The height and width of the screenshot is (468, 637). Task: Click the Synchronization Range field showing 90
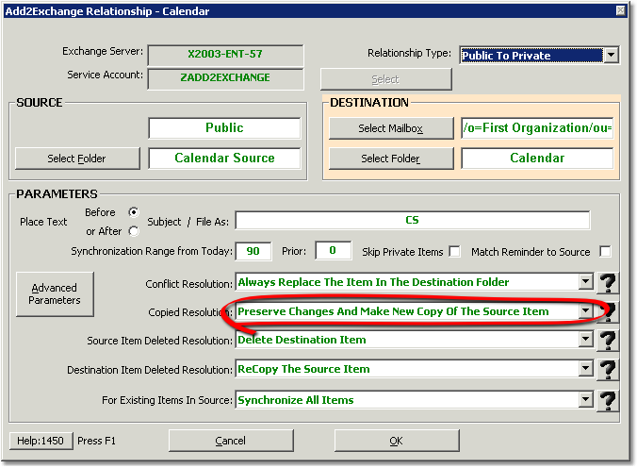click(x=253, y=251)
